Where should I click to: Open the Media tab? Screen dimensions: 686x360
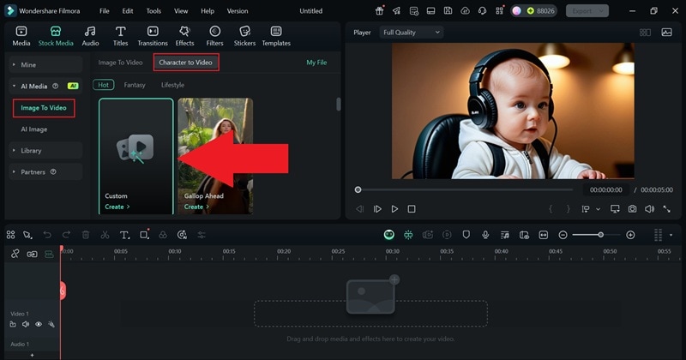21,36
